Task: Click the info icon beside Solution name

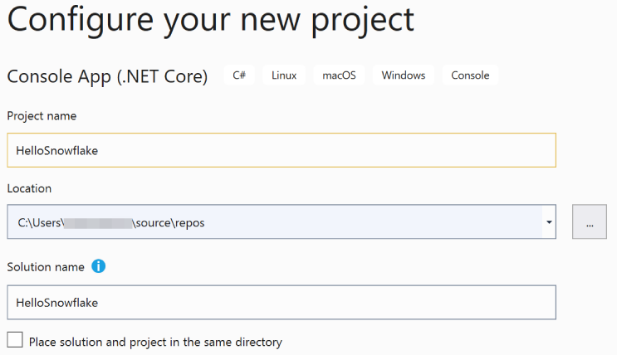Action: [99, 267]
